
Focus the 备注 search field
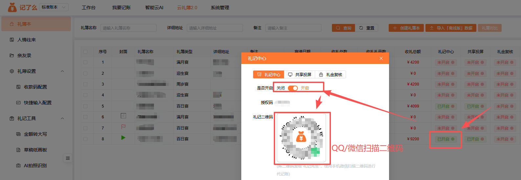tap(293, 28)
